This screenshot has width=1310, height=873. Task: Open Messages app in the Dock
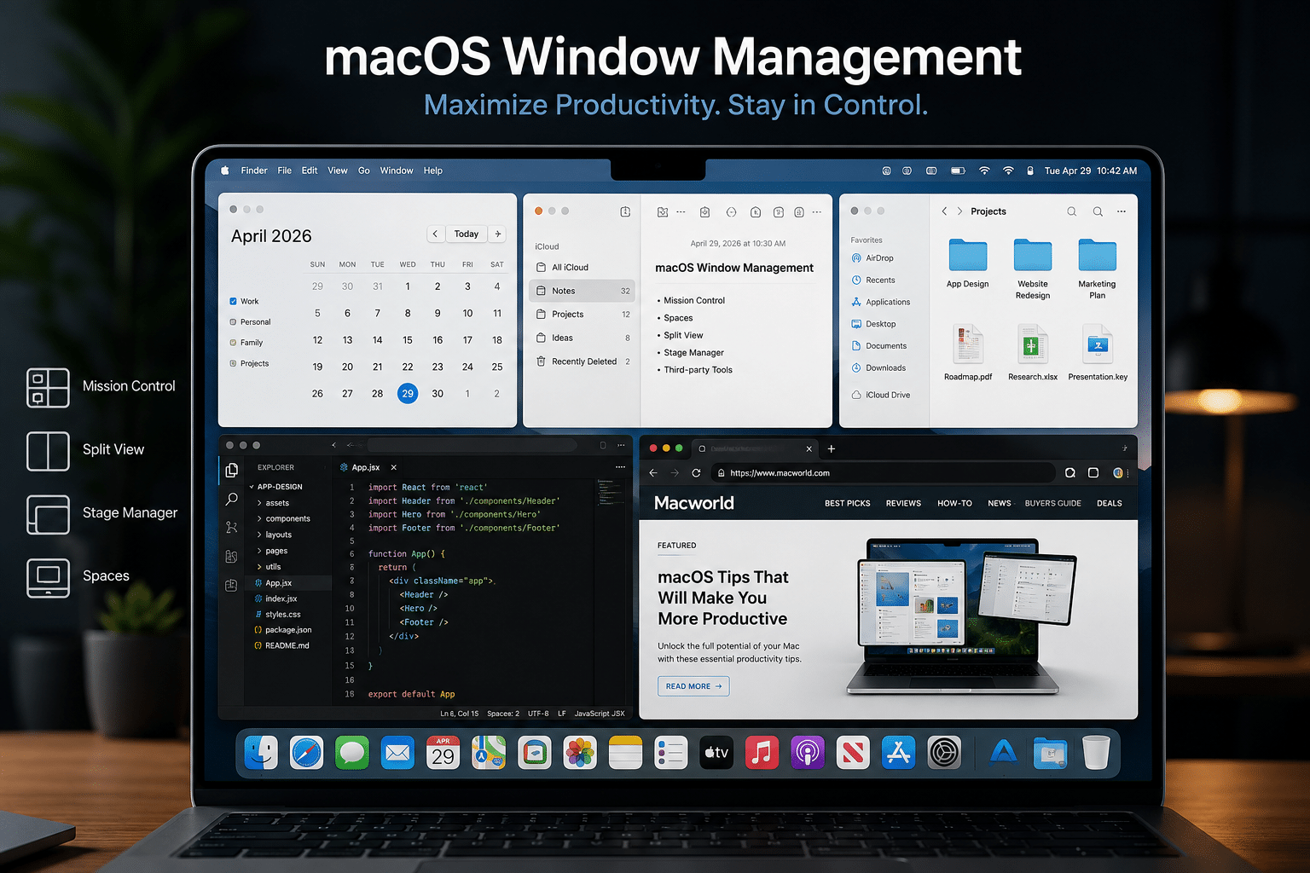pyautogui.click(x=352, y=753)
